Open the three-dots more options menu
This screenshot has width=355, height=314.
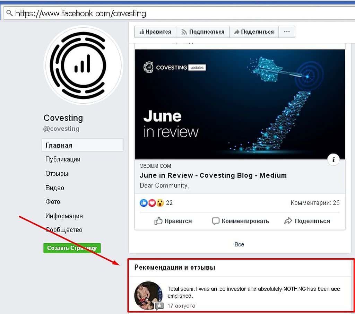(287, 32)
